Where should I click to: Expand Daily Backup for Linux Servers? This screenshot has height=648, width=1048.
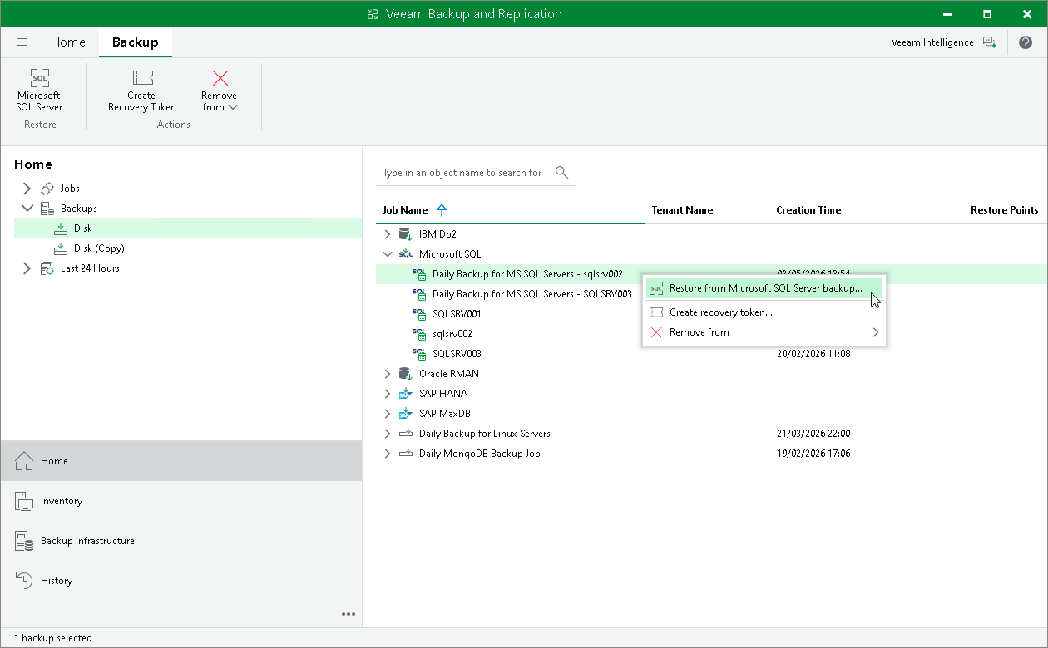click(x=387, y=434)
